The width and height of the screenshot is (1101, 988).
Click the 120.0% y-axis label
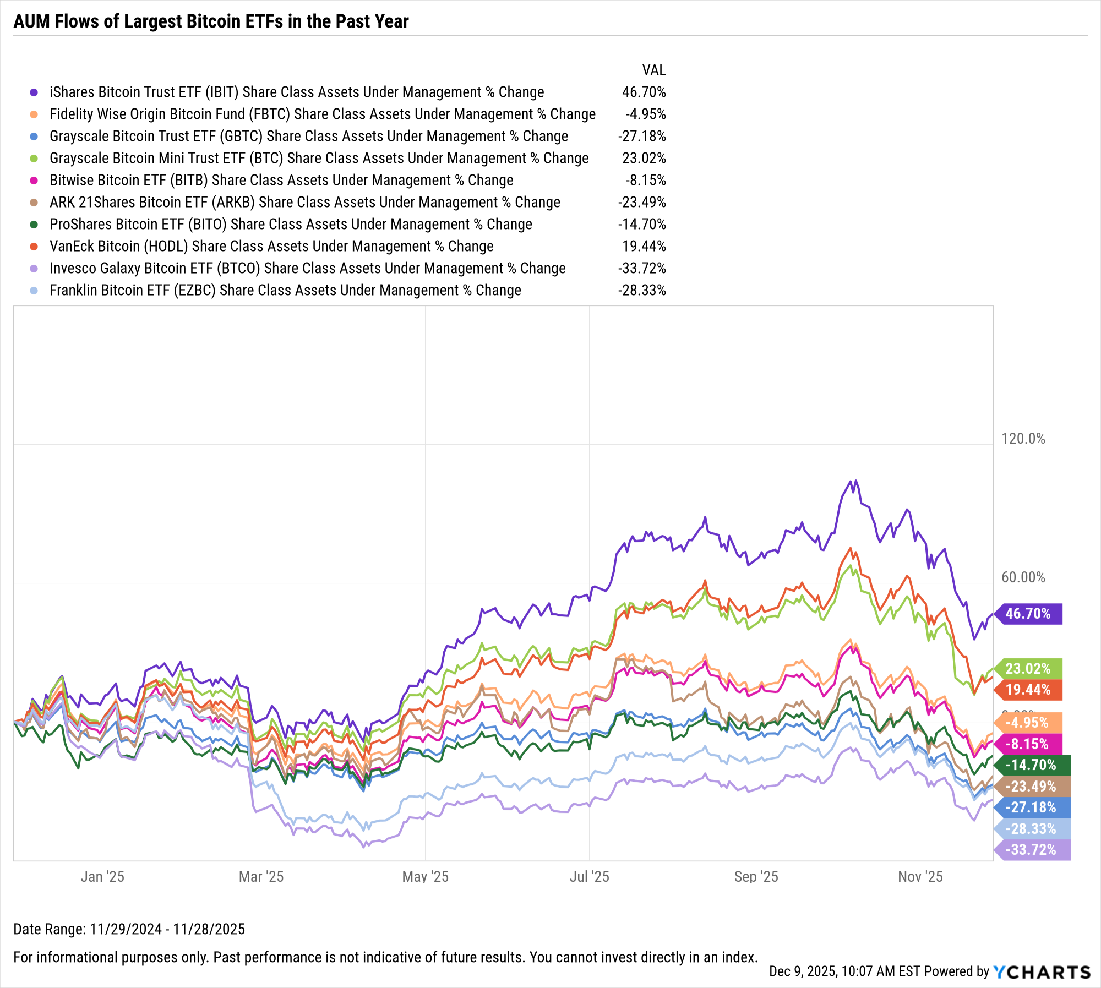(1023, 439)
